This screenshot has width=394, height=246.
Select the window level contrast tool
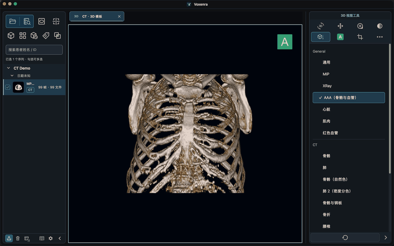380,26
